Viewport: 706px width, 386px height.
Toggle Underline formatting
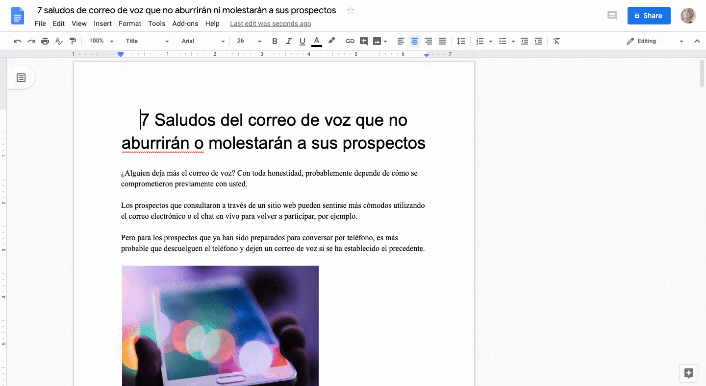tap(302, 41)
